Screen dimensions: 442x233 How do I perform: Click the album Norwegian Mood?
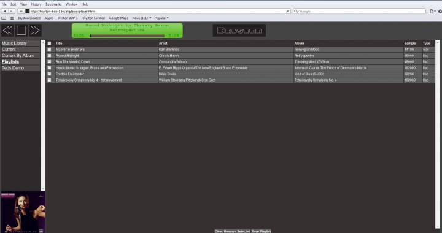pyautogui.click(x=307, y=50)
